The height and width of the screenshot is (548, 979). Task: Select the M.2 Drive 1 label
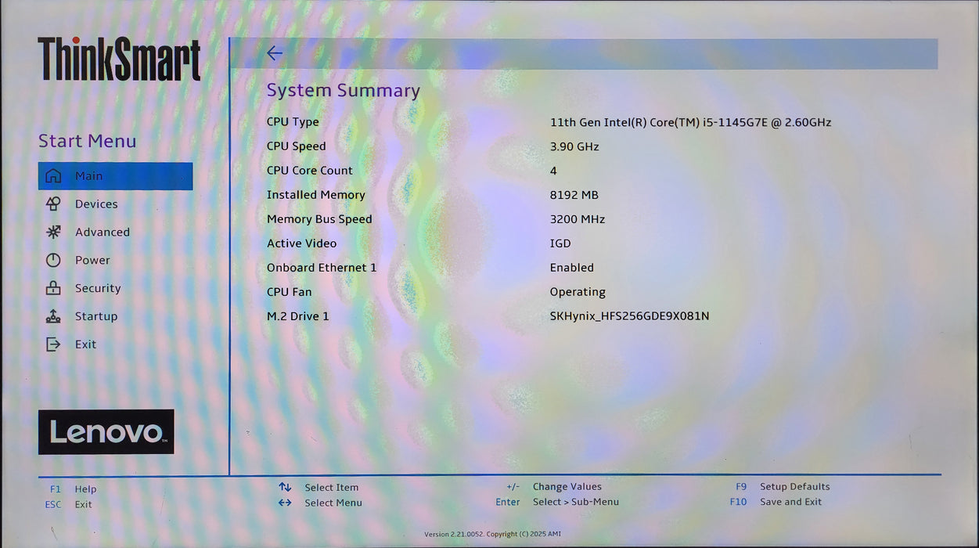297,316
